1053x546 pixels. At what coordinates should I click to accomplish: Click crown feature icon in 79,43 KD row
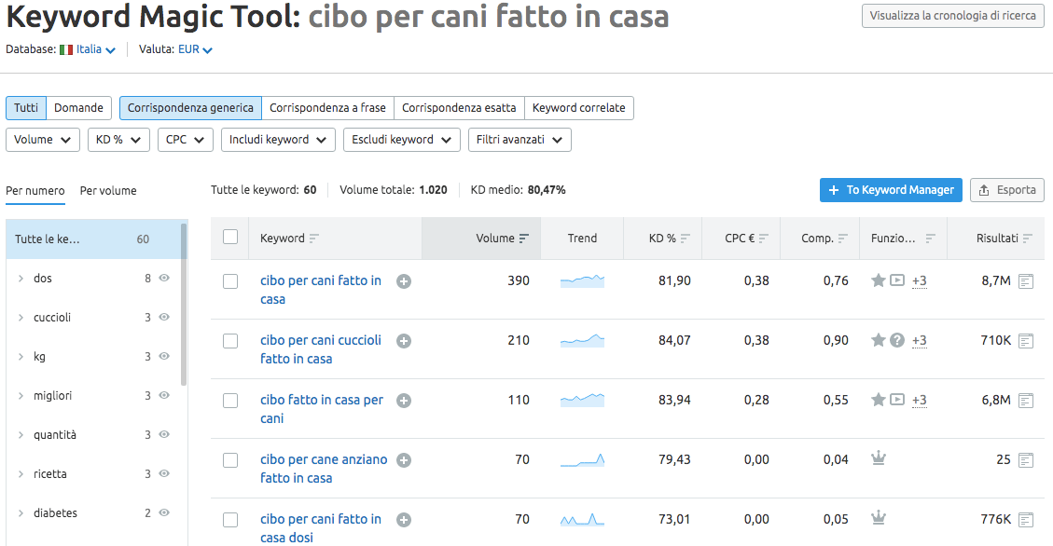879,458
